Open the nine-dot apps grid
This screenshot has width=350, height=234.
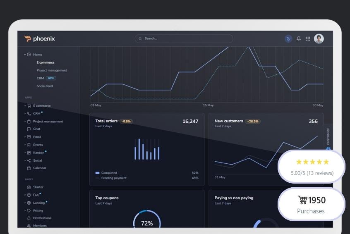[x=308, y=39]
